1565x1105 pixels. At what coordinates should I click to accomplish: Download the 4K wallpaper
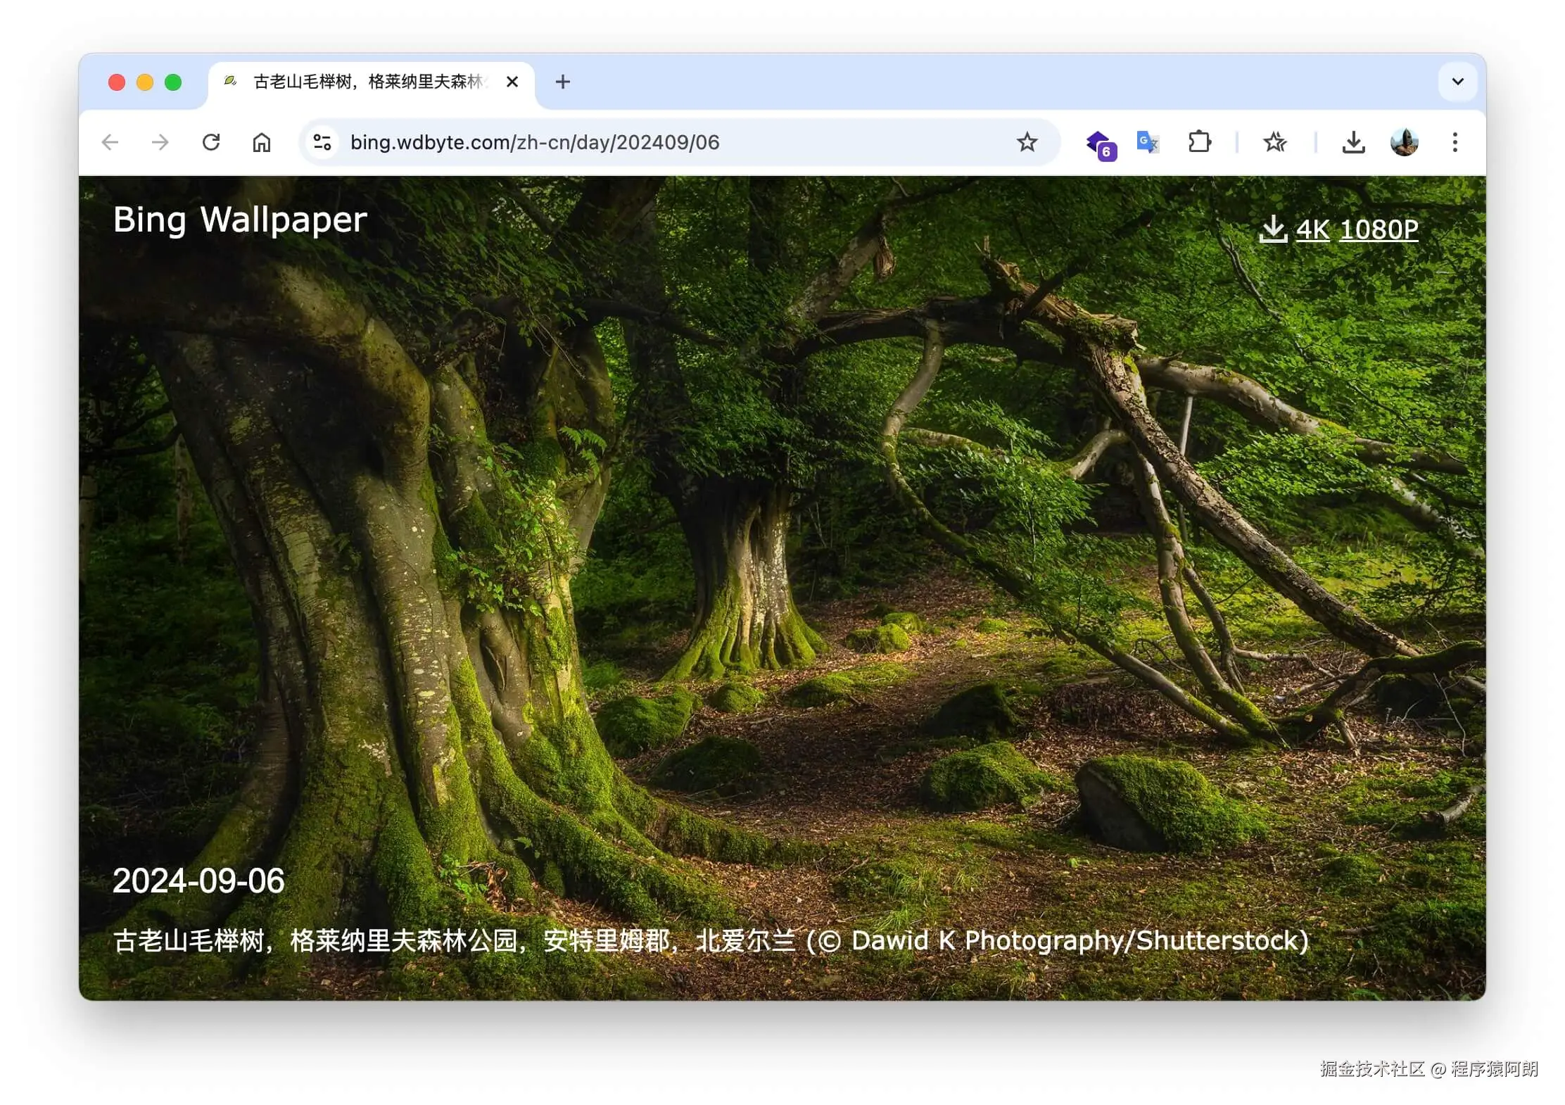coord(1312,230)
